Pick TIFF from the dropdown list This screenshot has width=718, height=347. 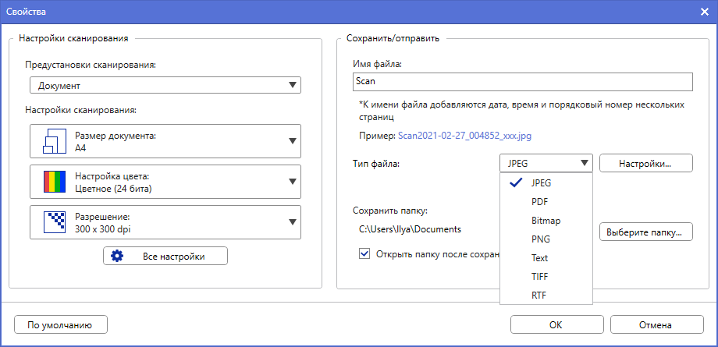click(x=541, y=277)
